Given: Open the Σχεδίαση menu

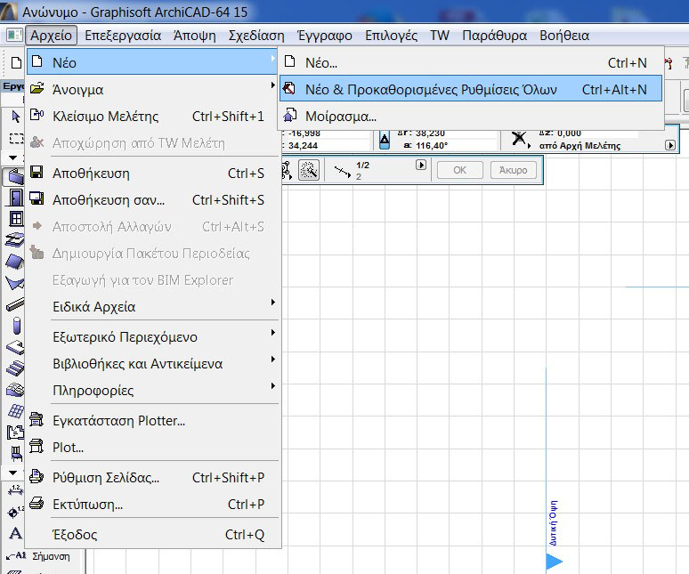Looking at the screenshot, I should pos(256,35).
